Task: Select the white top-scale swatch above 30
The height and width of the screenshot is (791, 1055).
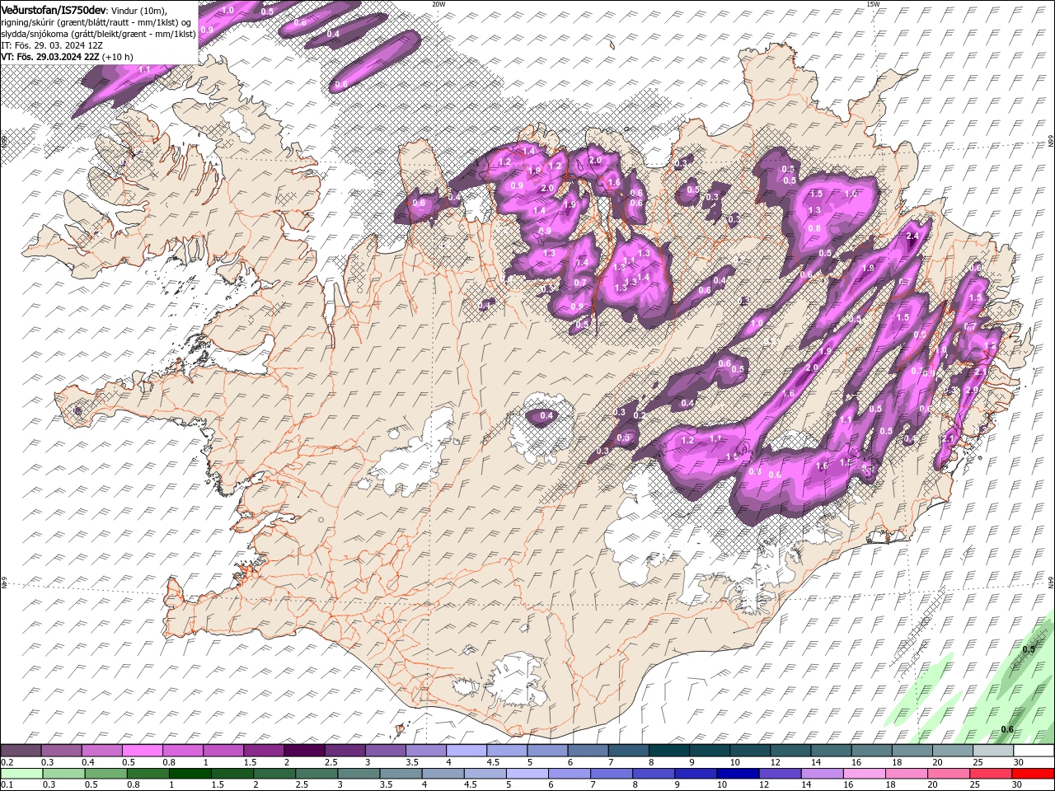Action: click(1033, 751)
